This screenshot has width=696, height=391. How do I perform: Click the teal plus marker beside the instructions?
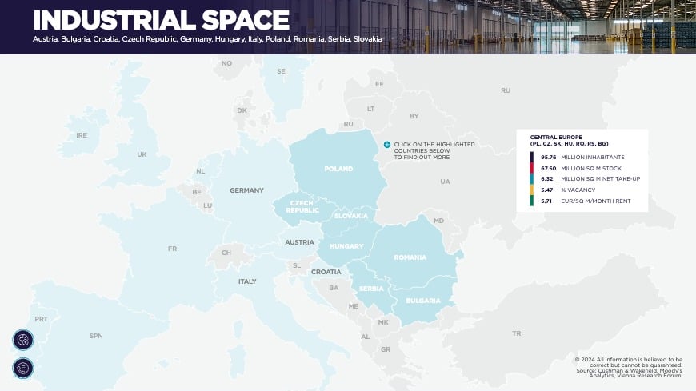[387, 144]
